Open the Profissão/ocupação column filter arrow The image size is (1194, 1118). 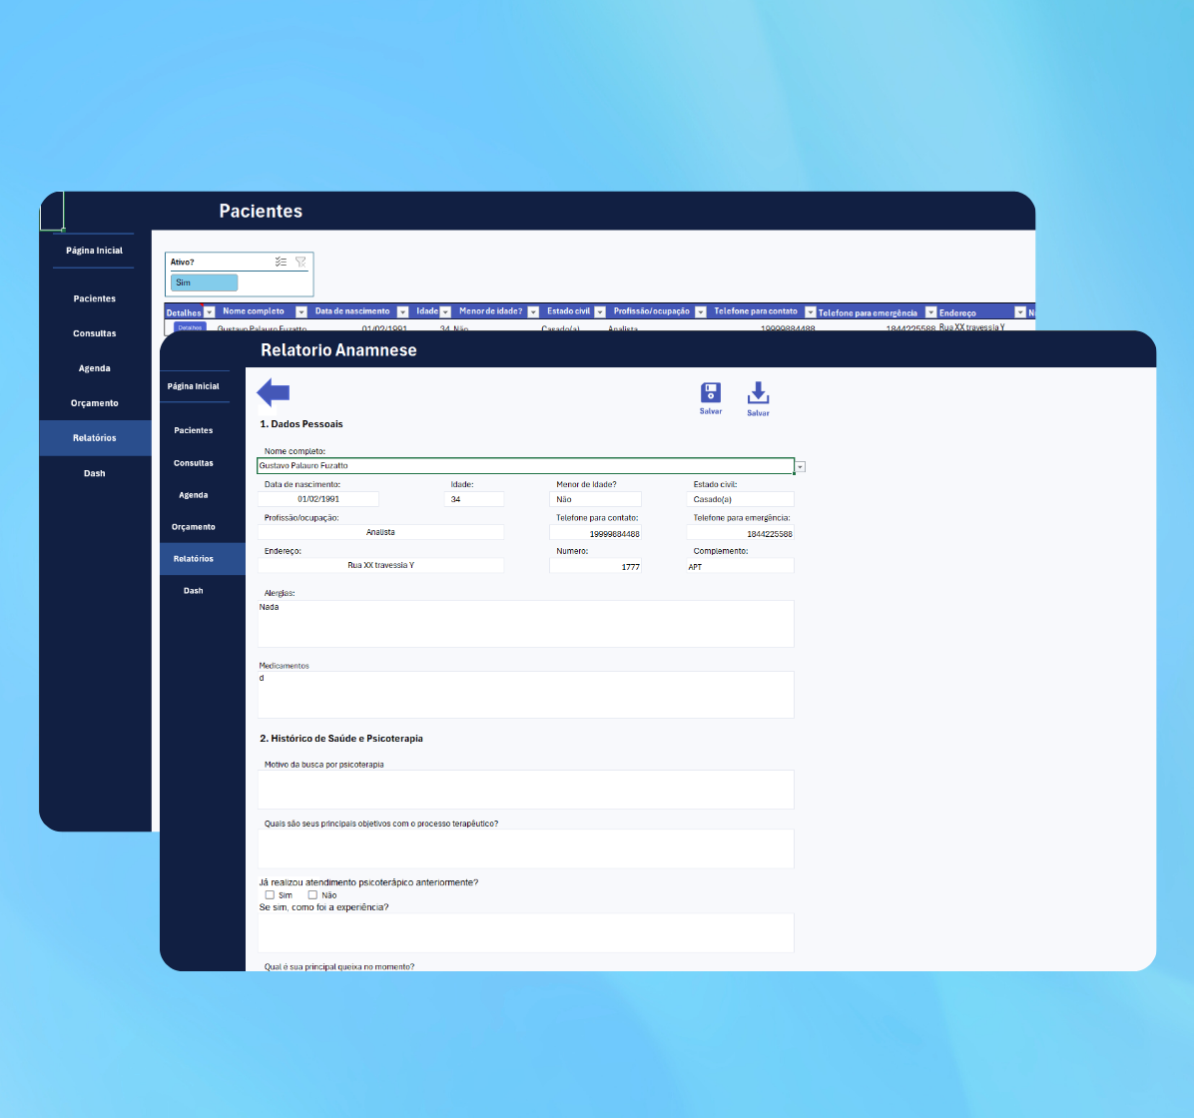click(700, 311)
